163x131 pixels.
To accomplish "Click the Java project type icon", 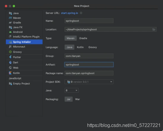I will (10, 13).
